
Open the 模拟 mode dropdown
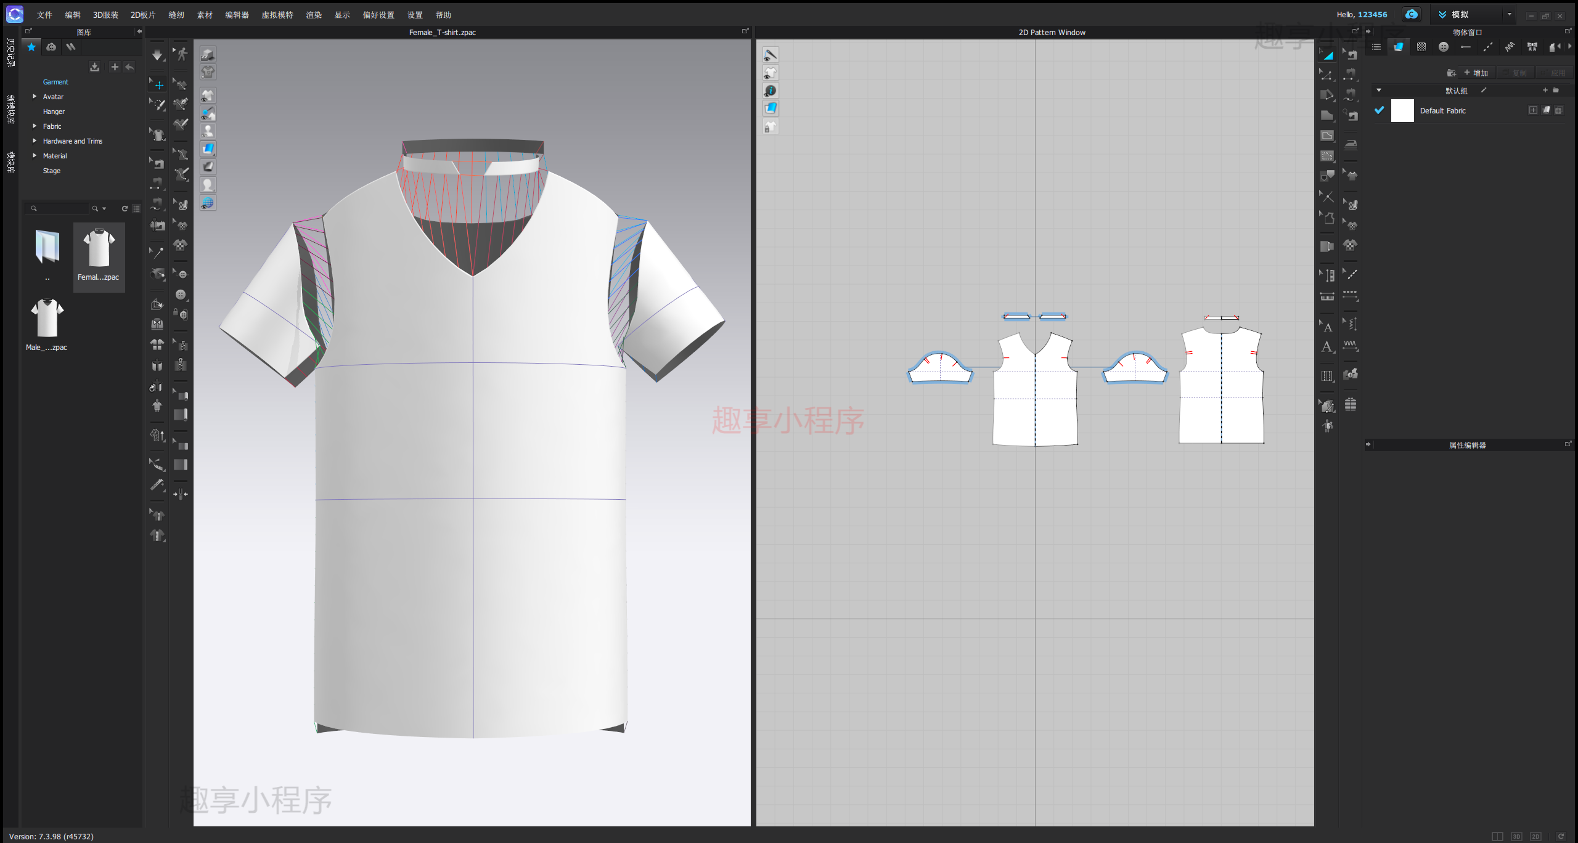click(1510, 14)
